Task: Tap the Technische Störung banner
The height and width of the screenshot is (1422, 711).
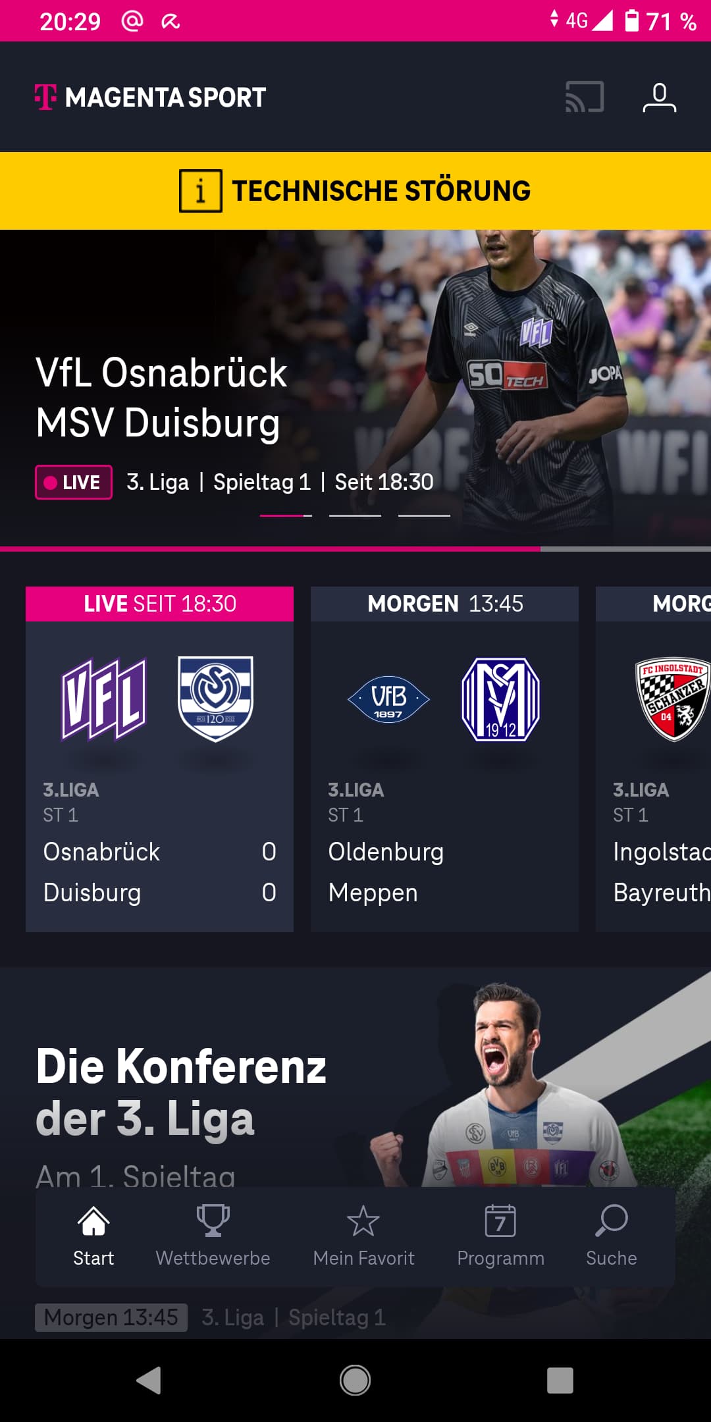Action: click(355, 191)
